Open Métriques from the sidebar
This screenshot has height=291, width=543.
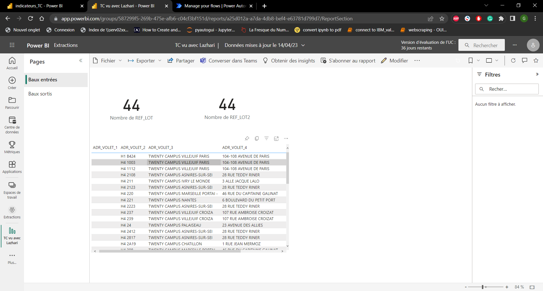tap(12, 147)
